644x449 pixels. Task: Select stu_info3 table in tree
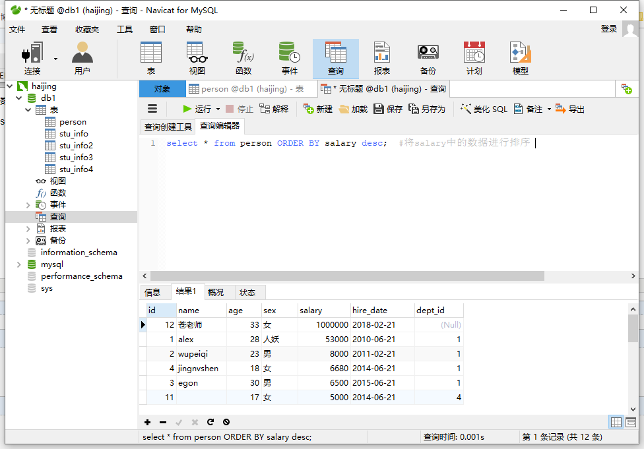pos(76,158)
